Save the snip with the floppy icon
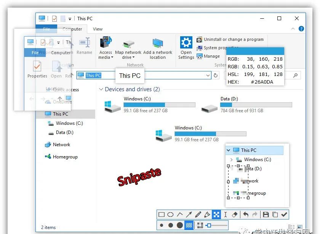 [x=266, y=215]
